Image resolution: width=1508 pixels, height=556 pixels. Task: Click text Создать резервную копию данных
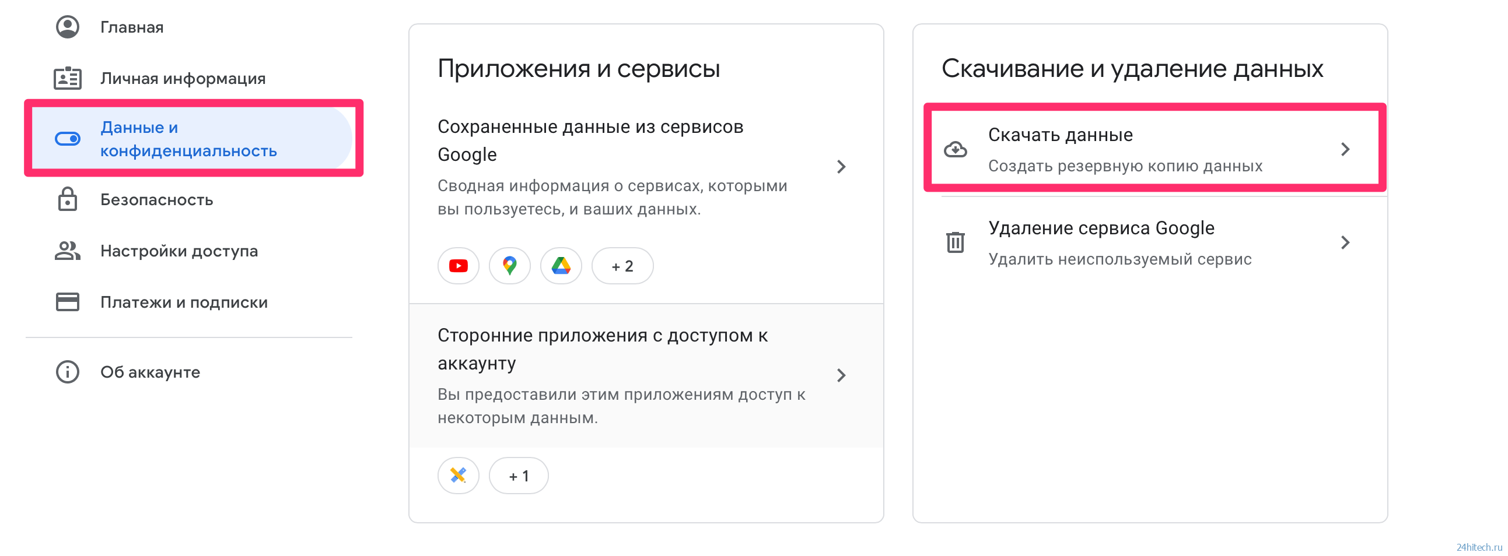[1125, 166]
